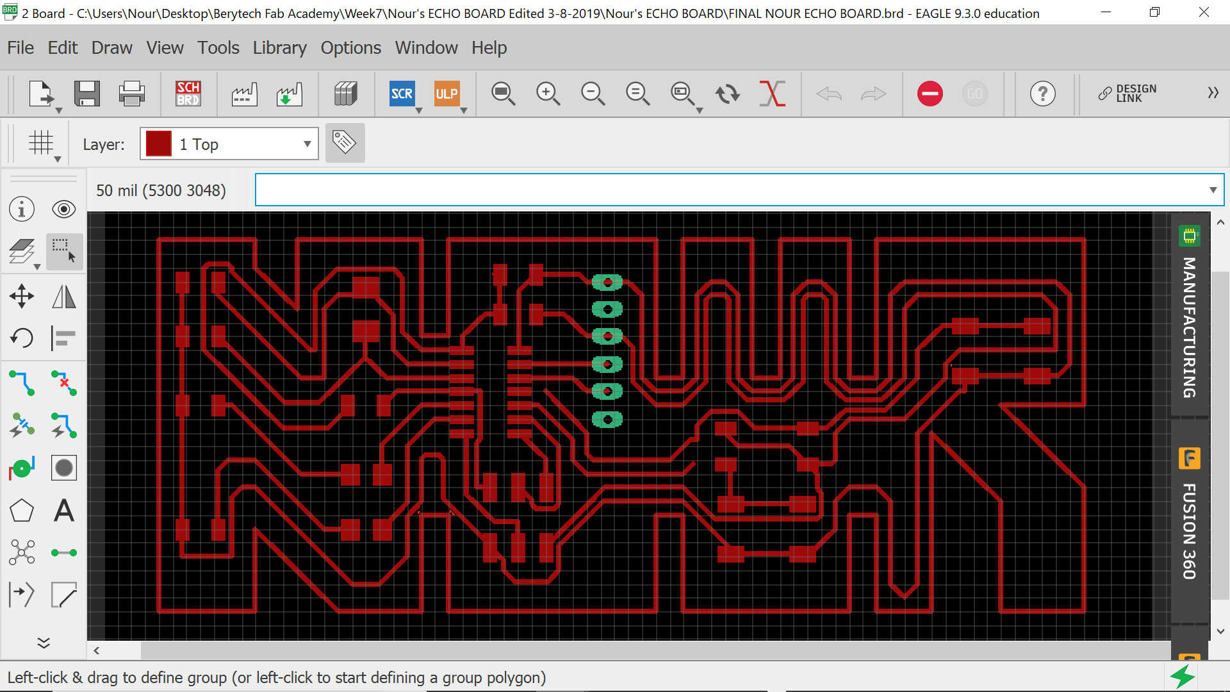1230x692 pixels.
Task: Select the Move tool
Action: [22, 296]
